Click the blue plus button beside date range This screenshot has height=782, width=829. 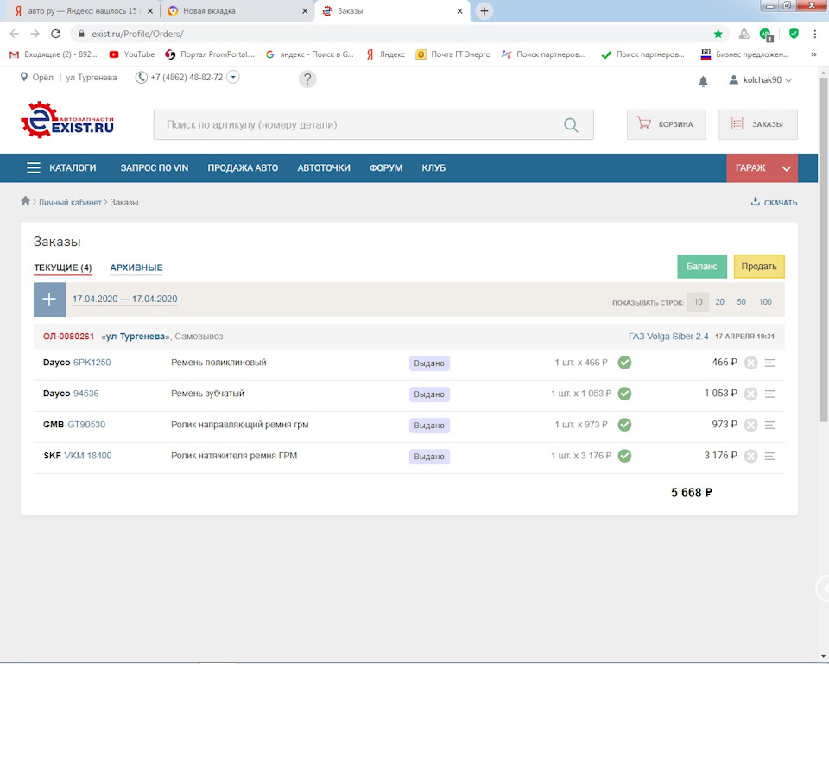point(50,300)
